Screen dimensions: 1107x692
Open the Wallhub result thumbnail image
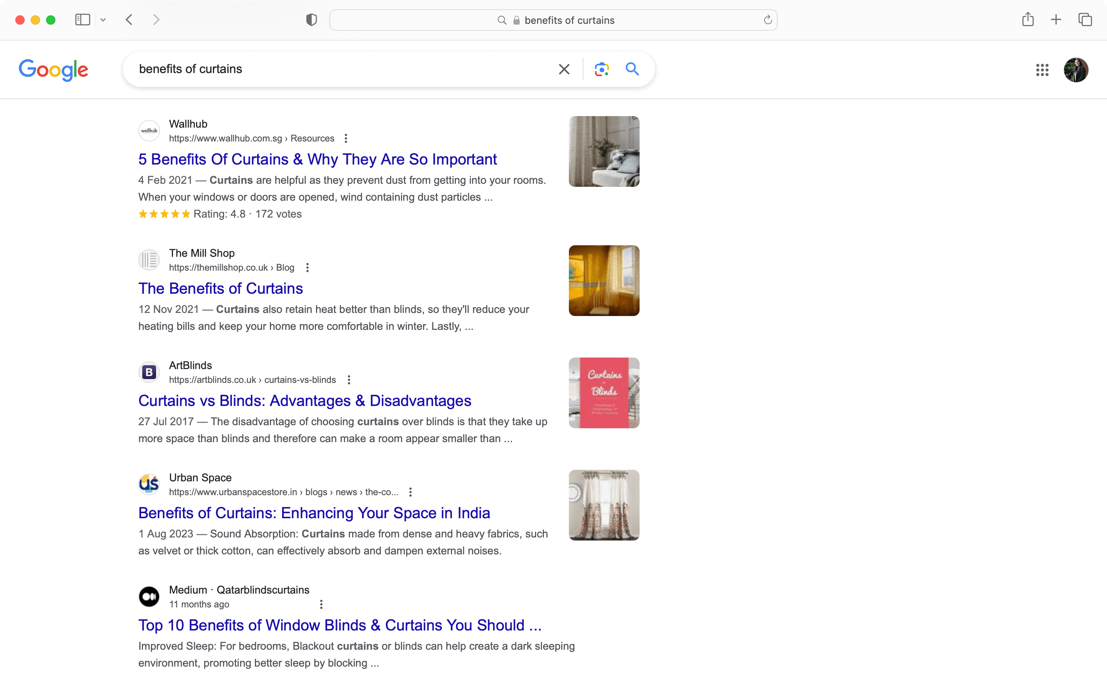(604, 151)
